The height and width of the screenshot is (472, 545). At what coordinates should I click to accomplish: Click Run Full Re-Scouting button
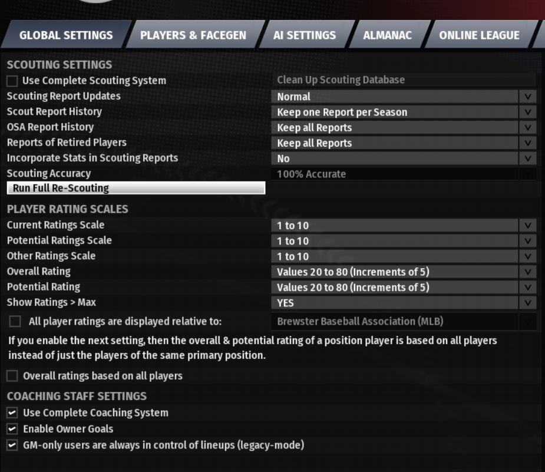click(x=136, y=188)
